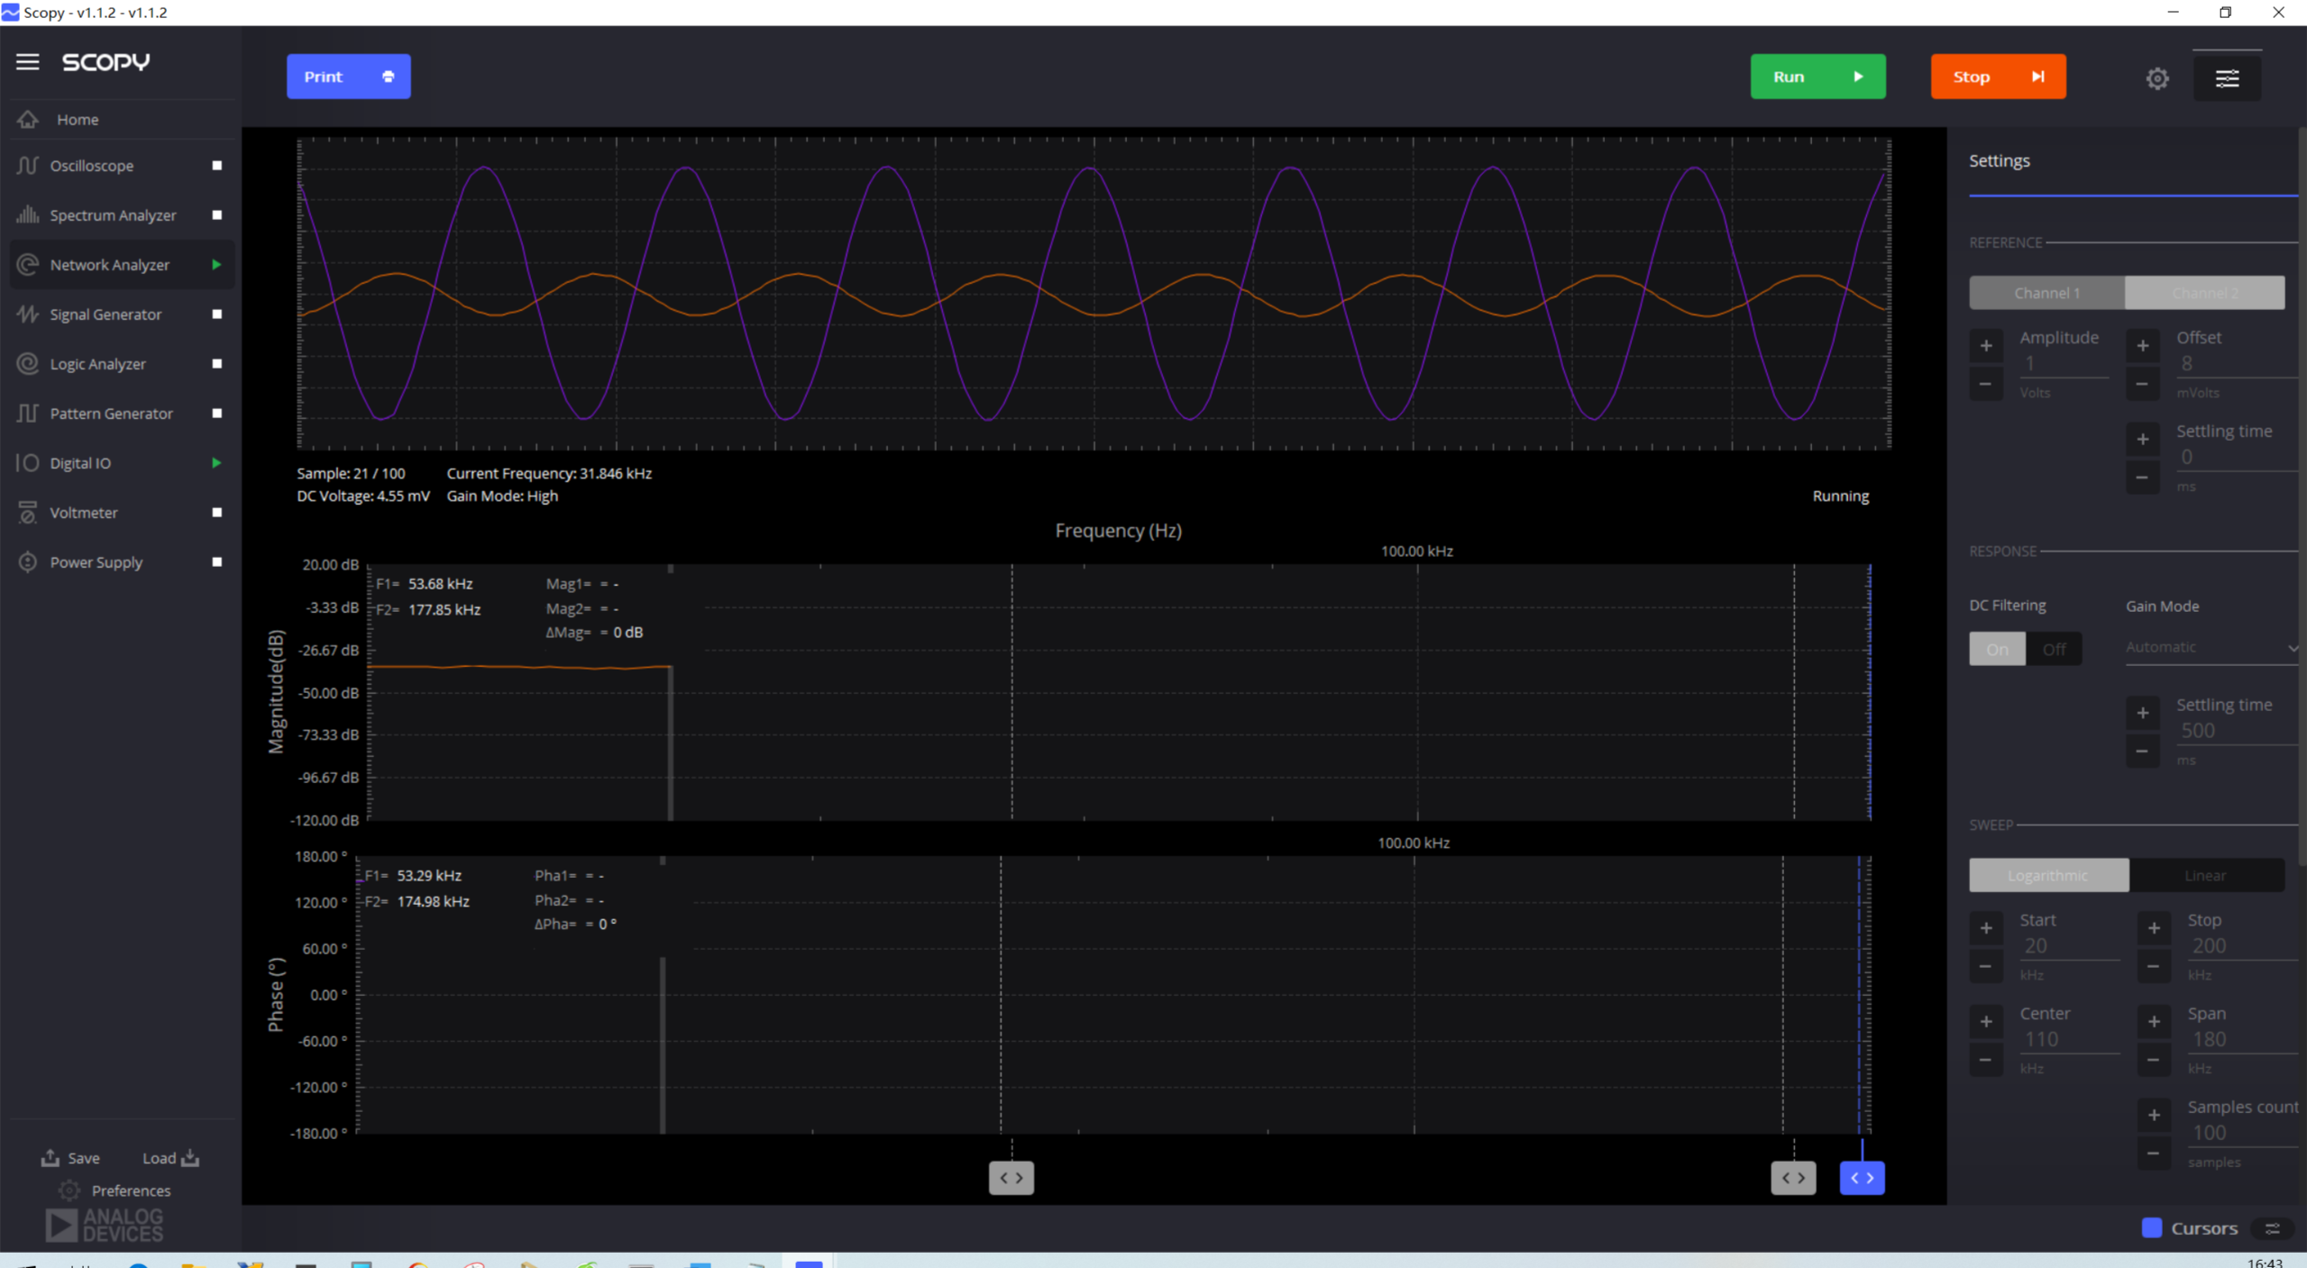Click the settings gear icon
Screen dimensions: 2307x1268
[2156, 78]
